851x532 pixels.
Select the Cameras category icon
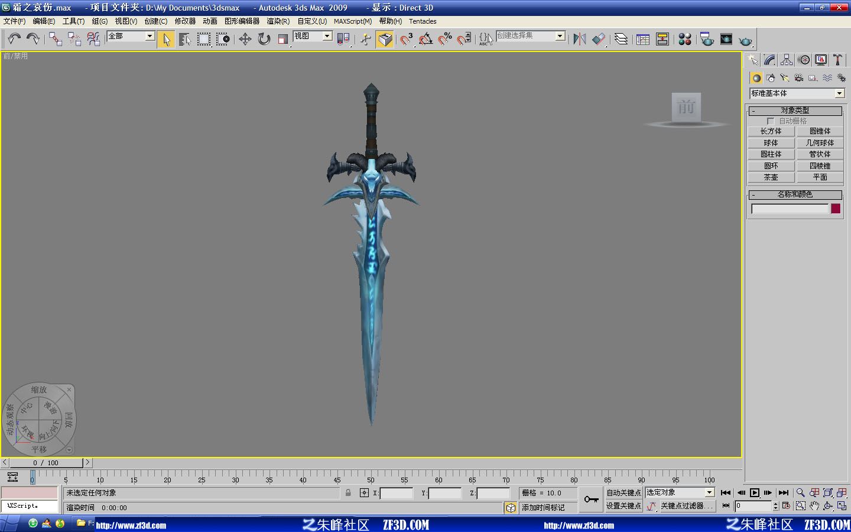(799, 78)
